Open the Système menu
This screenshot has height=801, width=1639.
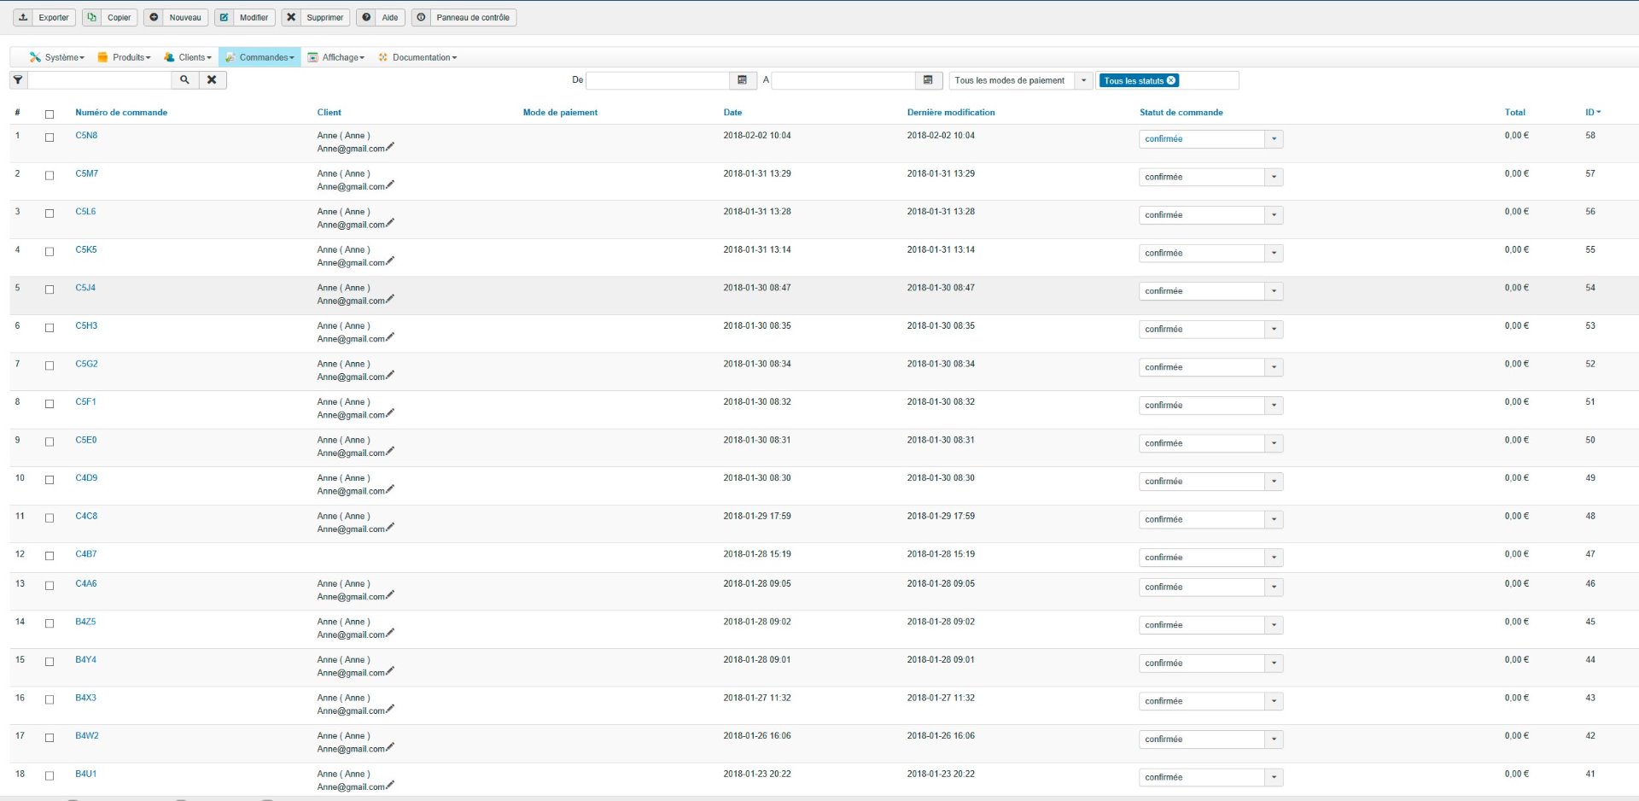[56, 57]
